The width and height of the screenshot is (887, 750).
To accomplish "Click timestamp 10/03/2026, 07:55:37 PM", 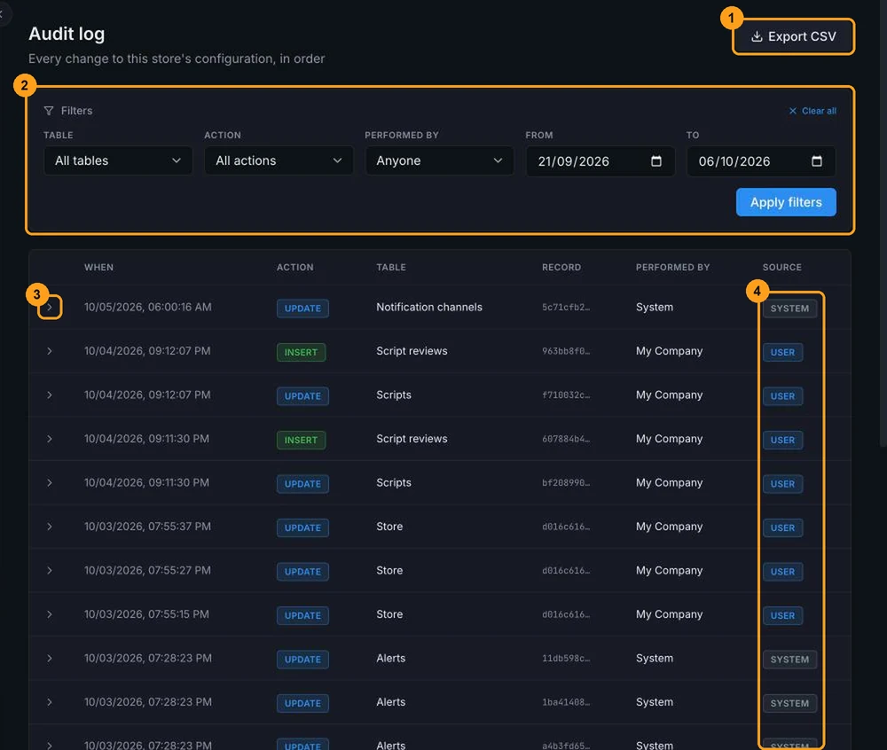I will click(147, 527).
